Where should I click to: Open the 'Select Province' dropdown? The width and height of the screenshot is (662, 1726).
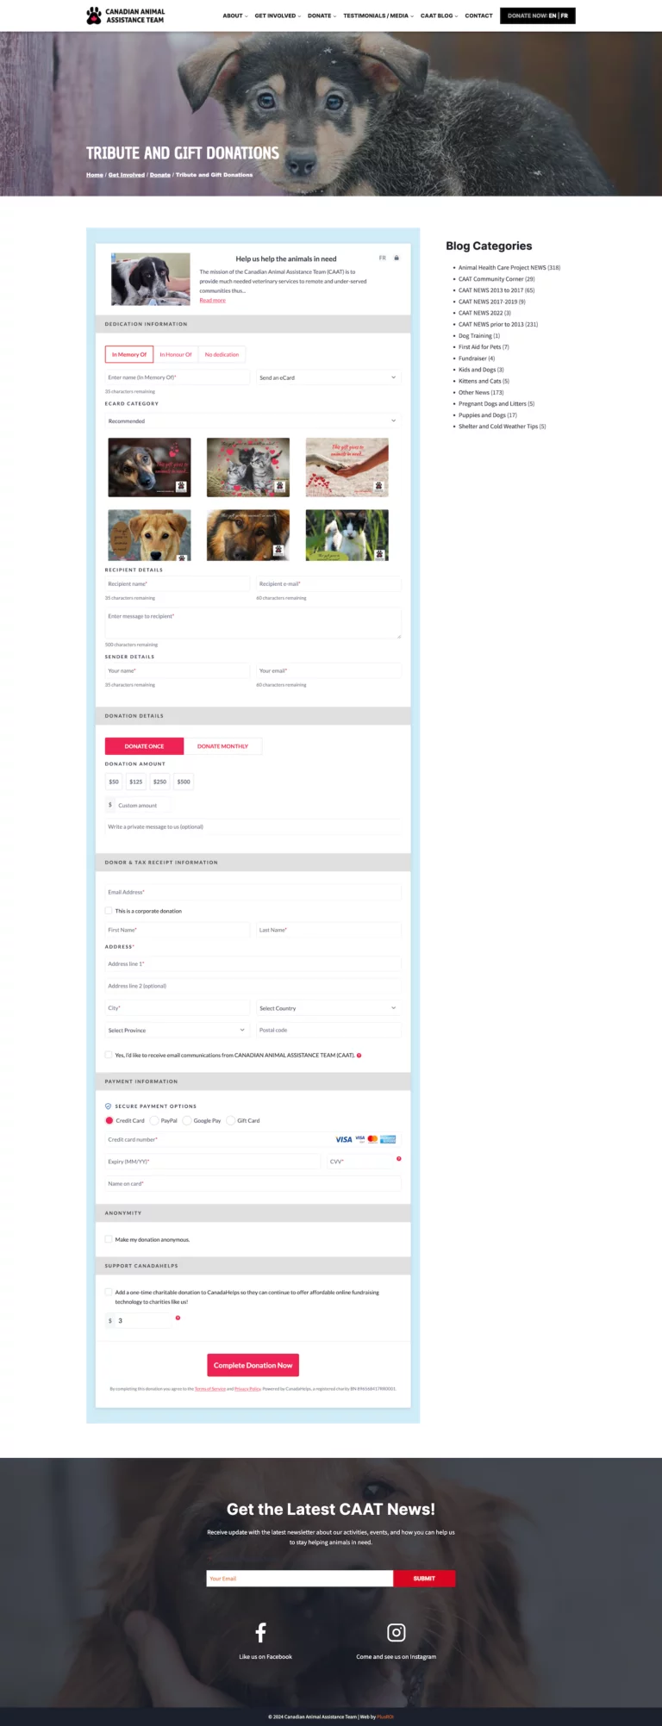tap(177, 1031)
